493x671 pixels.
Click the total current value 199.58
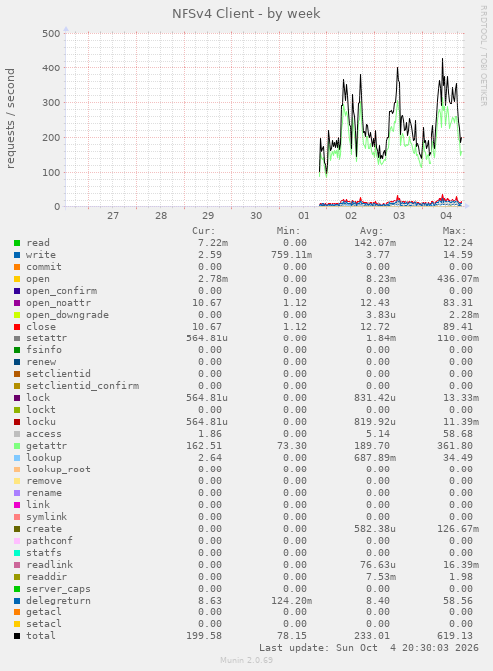click(x=204, y=636)
